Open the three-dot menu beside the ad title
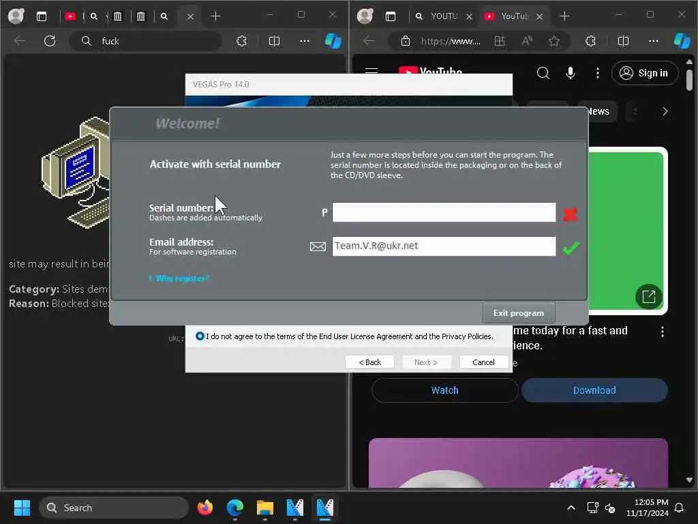 (663, 332)
